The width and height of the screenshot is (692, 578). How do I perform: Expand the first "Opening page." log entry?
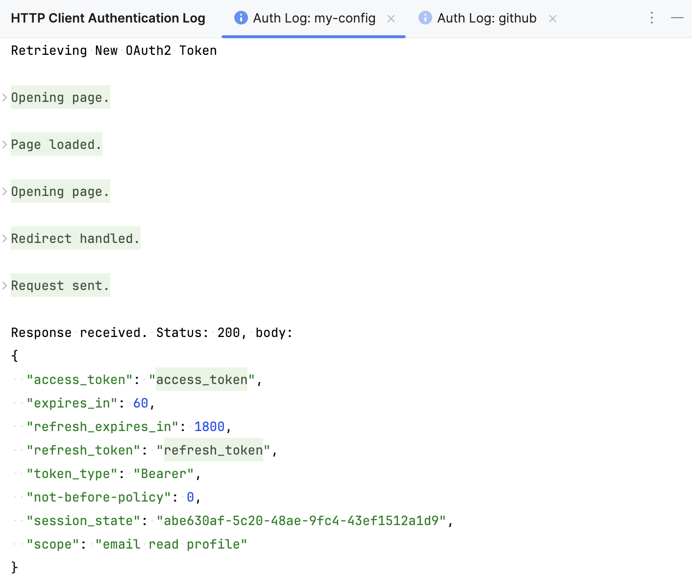coord(5,97)
